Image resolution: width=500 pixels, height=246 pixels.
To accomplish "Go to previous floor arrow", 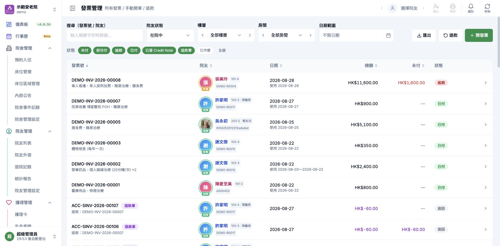I will tap(203, 35).
